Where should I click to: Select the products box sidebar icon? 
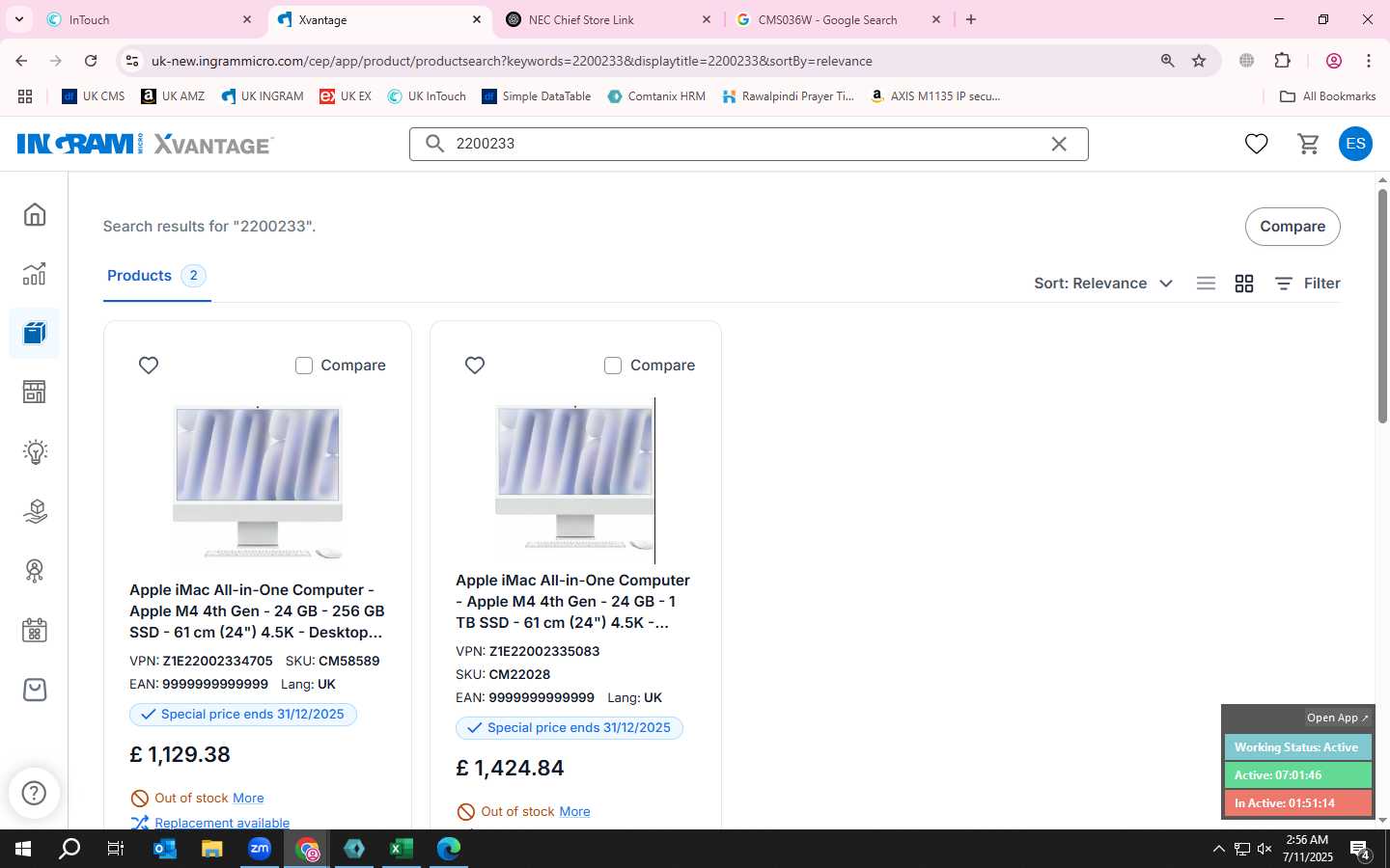click(35, 333)
